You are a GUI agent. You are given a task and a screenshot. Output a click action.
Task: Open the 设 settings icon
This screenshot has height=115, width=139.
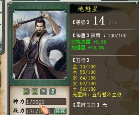pyautogui.click(x=52, y=92)
